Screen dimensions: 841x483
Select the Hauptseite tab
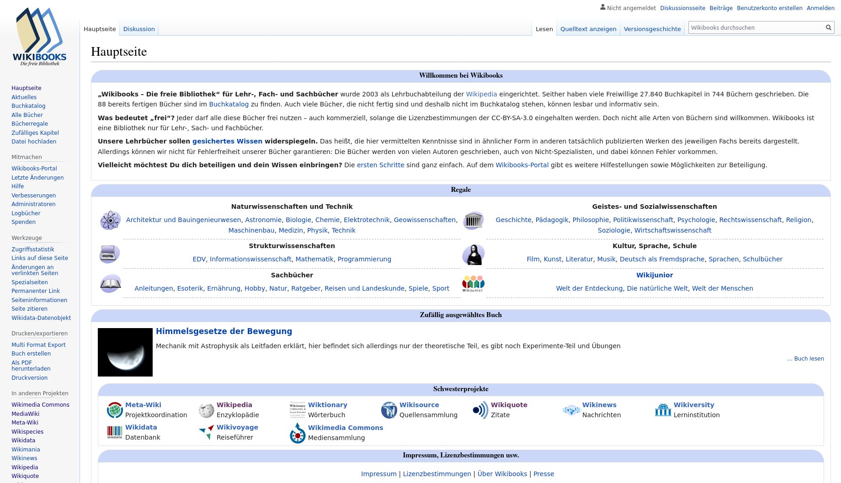tap(100, 29)
